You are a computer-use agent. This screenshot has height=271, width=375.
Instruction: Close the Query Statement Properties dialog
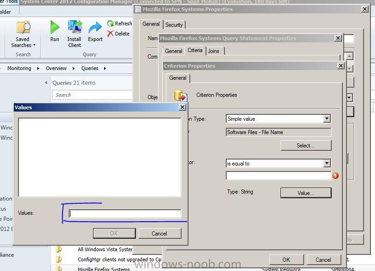point(338,38)
